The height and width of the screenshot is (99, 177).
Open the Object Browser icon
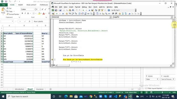pyautogui.click(x=102, y=10)
